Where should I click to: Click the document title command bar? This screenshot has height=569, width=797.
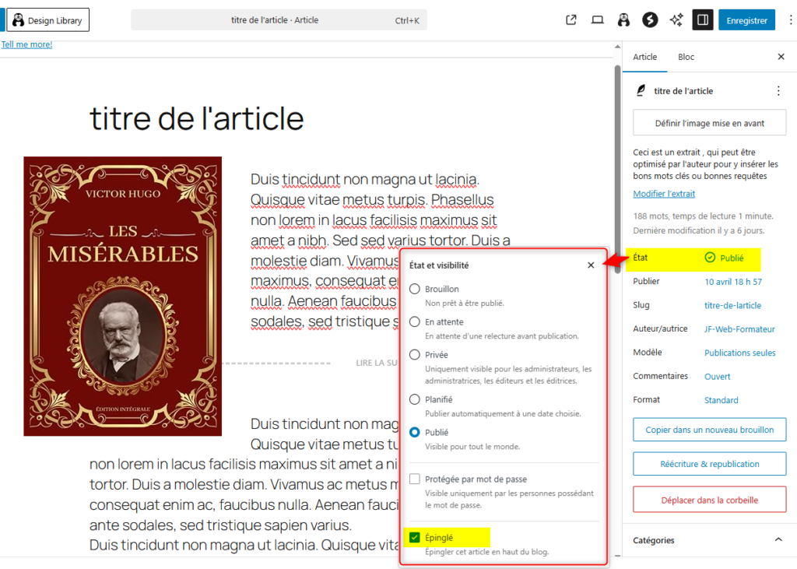pos(279,20)
